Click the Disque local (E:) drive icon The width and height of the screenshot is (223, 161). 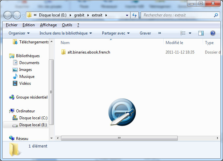(x=15, y=126)
